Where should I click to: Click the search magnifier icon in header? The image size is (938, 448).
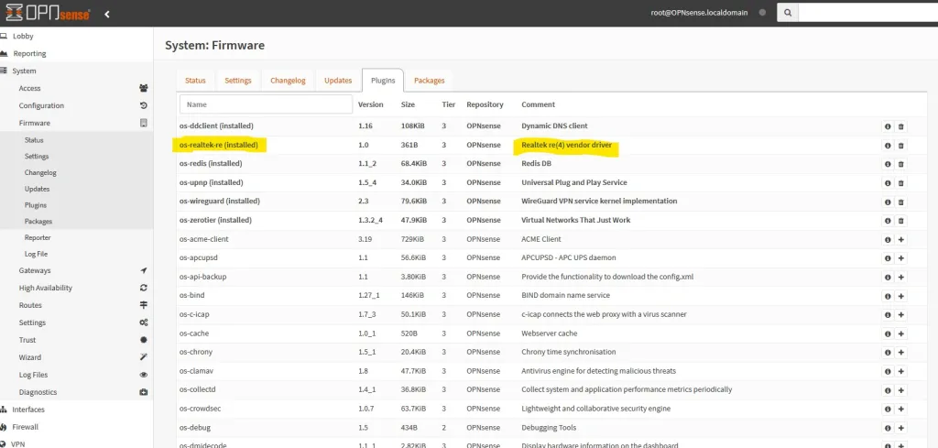tap(788, 13)
